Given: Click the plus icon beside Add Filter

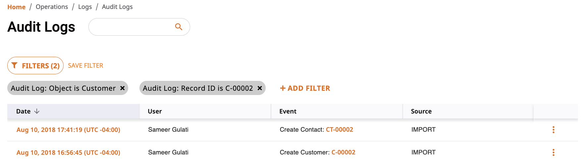Looking at the screenshot, I should coord(283,88).
